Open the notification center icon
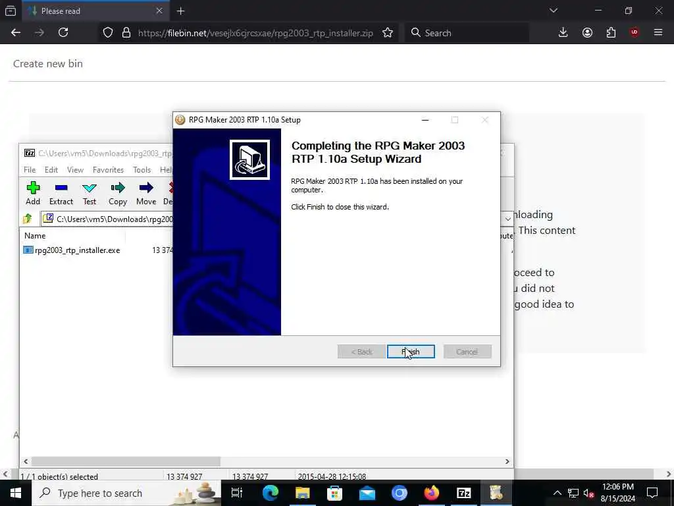The height and width of the screenshot is (506, 674). pos(652,493)
